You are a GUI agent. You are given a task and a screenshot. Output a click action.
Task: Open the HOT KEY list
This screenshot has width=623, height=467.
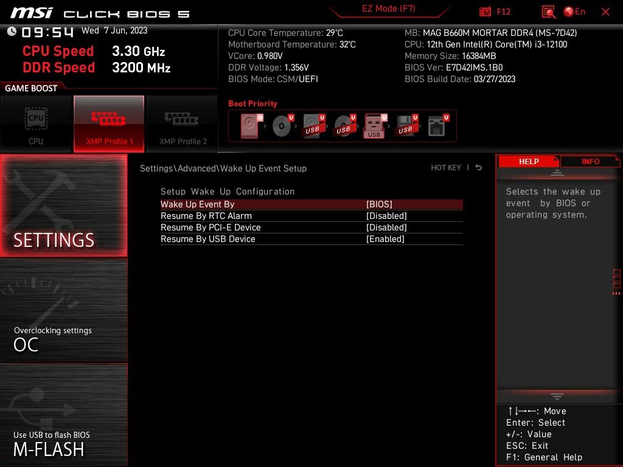pos(446,168)
